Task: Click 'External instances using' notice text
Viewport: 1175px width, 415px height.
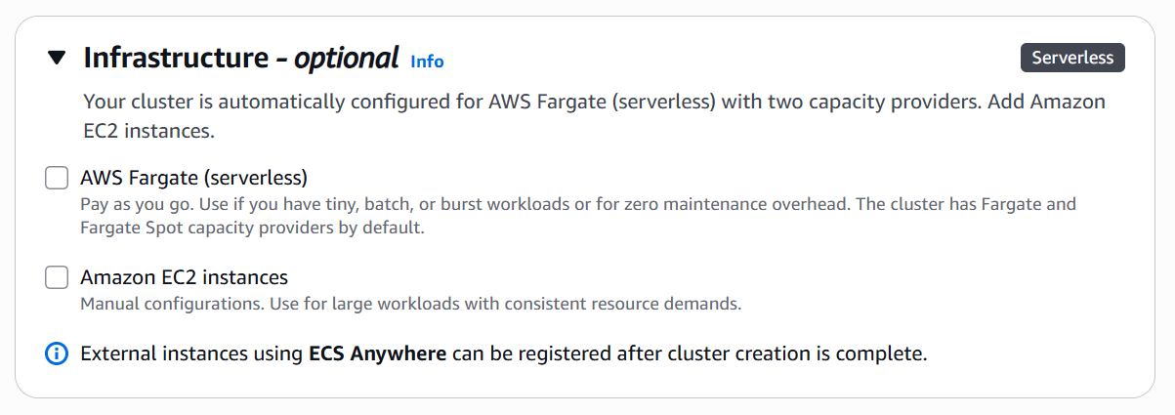Action: [191, 353]
